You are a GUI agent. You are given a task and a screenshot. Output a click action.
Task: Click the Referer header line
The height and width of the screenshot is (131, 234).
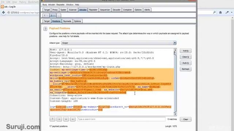click(x=85, y=67)
